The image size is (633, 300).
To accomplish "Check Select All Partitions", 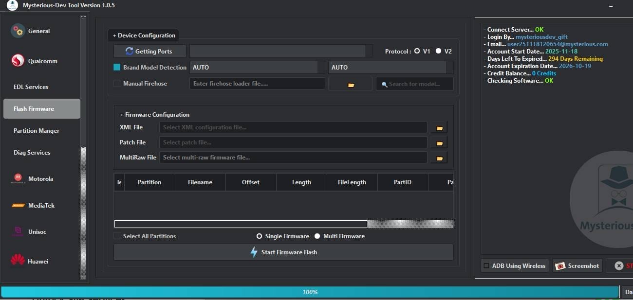I will pos(117,236).
